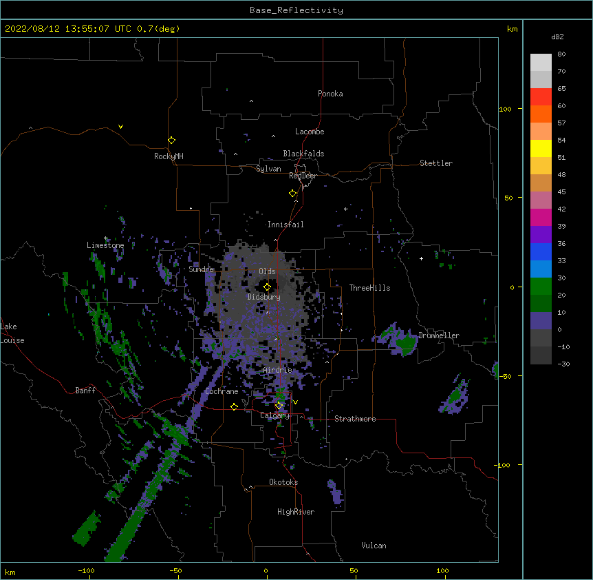Click the dBZ legend heading

(x=557, y=37)
